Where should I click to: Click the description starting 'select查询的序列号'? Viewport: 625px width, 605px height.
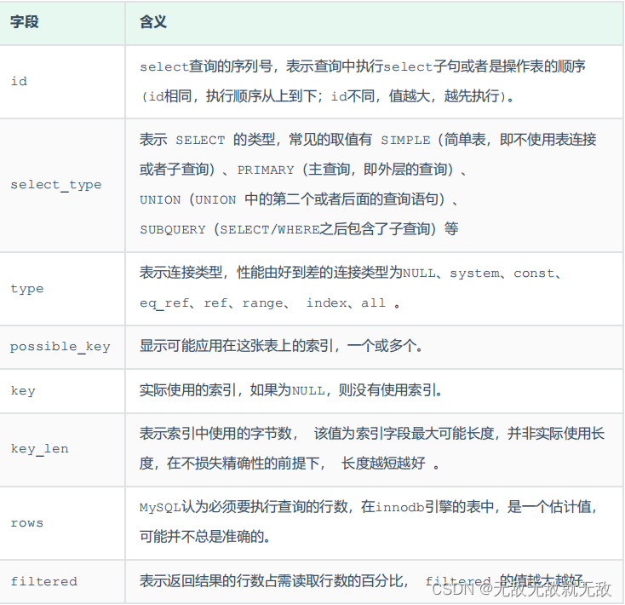[363, 66]
